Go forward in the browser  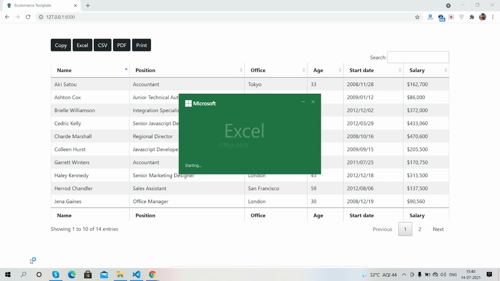18,17
